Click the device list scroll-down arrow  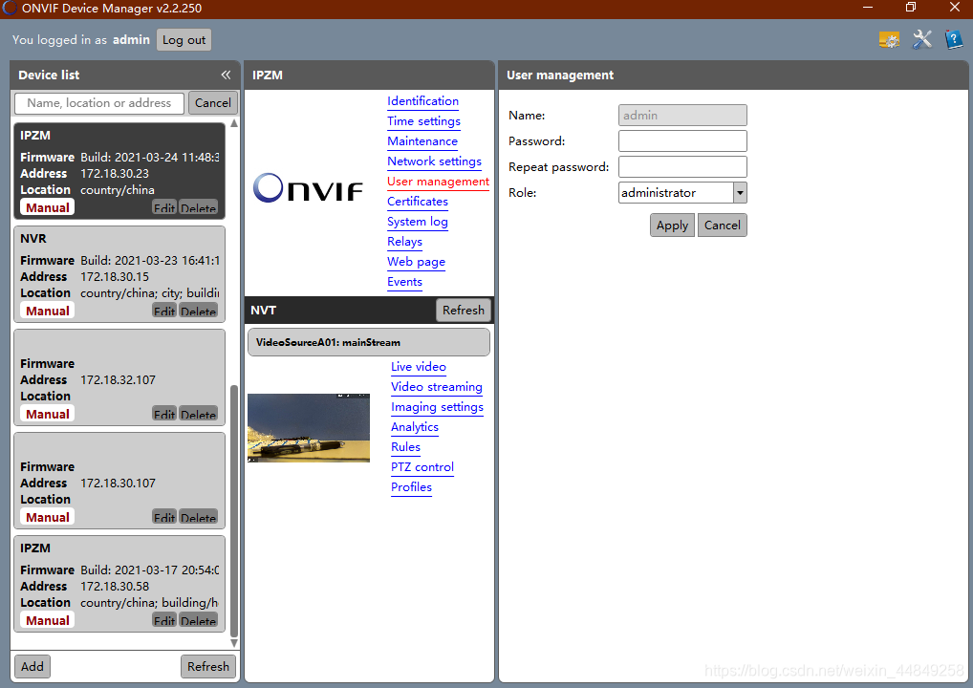234,643
